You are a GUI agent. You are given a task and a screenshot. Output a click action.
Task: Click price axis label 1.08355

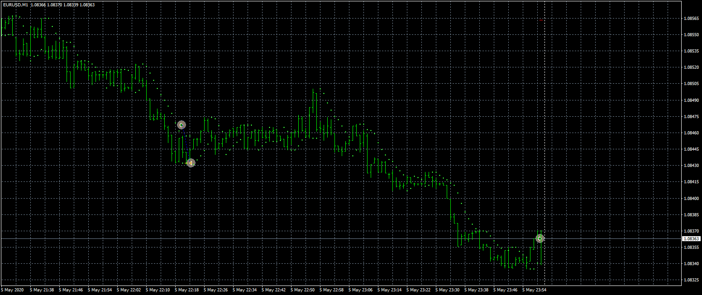point(691,247)
